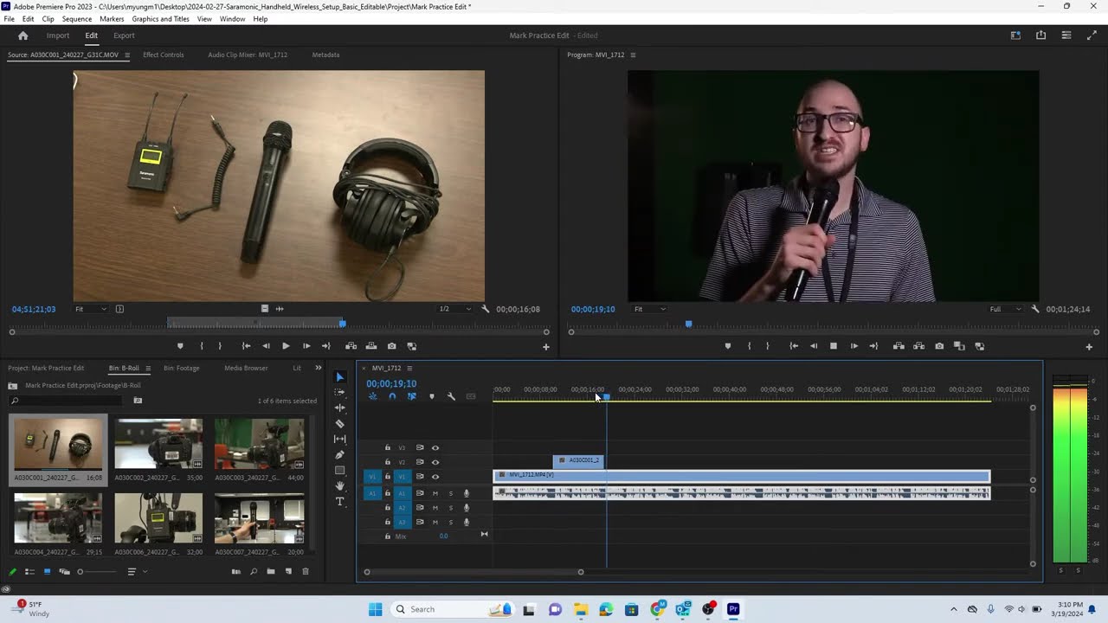The width and height of the screenshot is (1108, 623).
Task: Open Program monitor settings wrench
Action: pos(1035,309)
